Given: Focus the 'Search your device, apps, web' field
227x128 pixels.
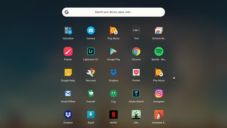Looking at the screenshot, I should [113, 12].
